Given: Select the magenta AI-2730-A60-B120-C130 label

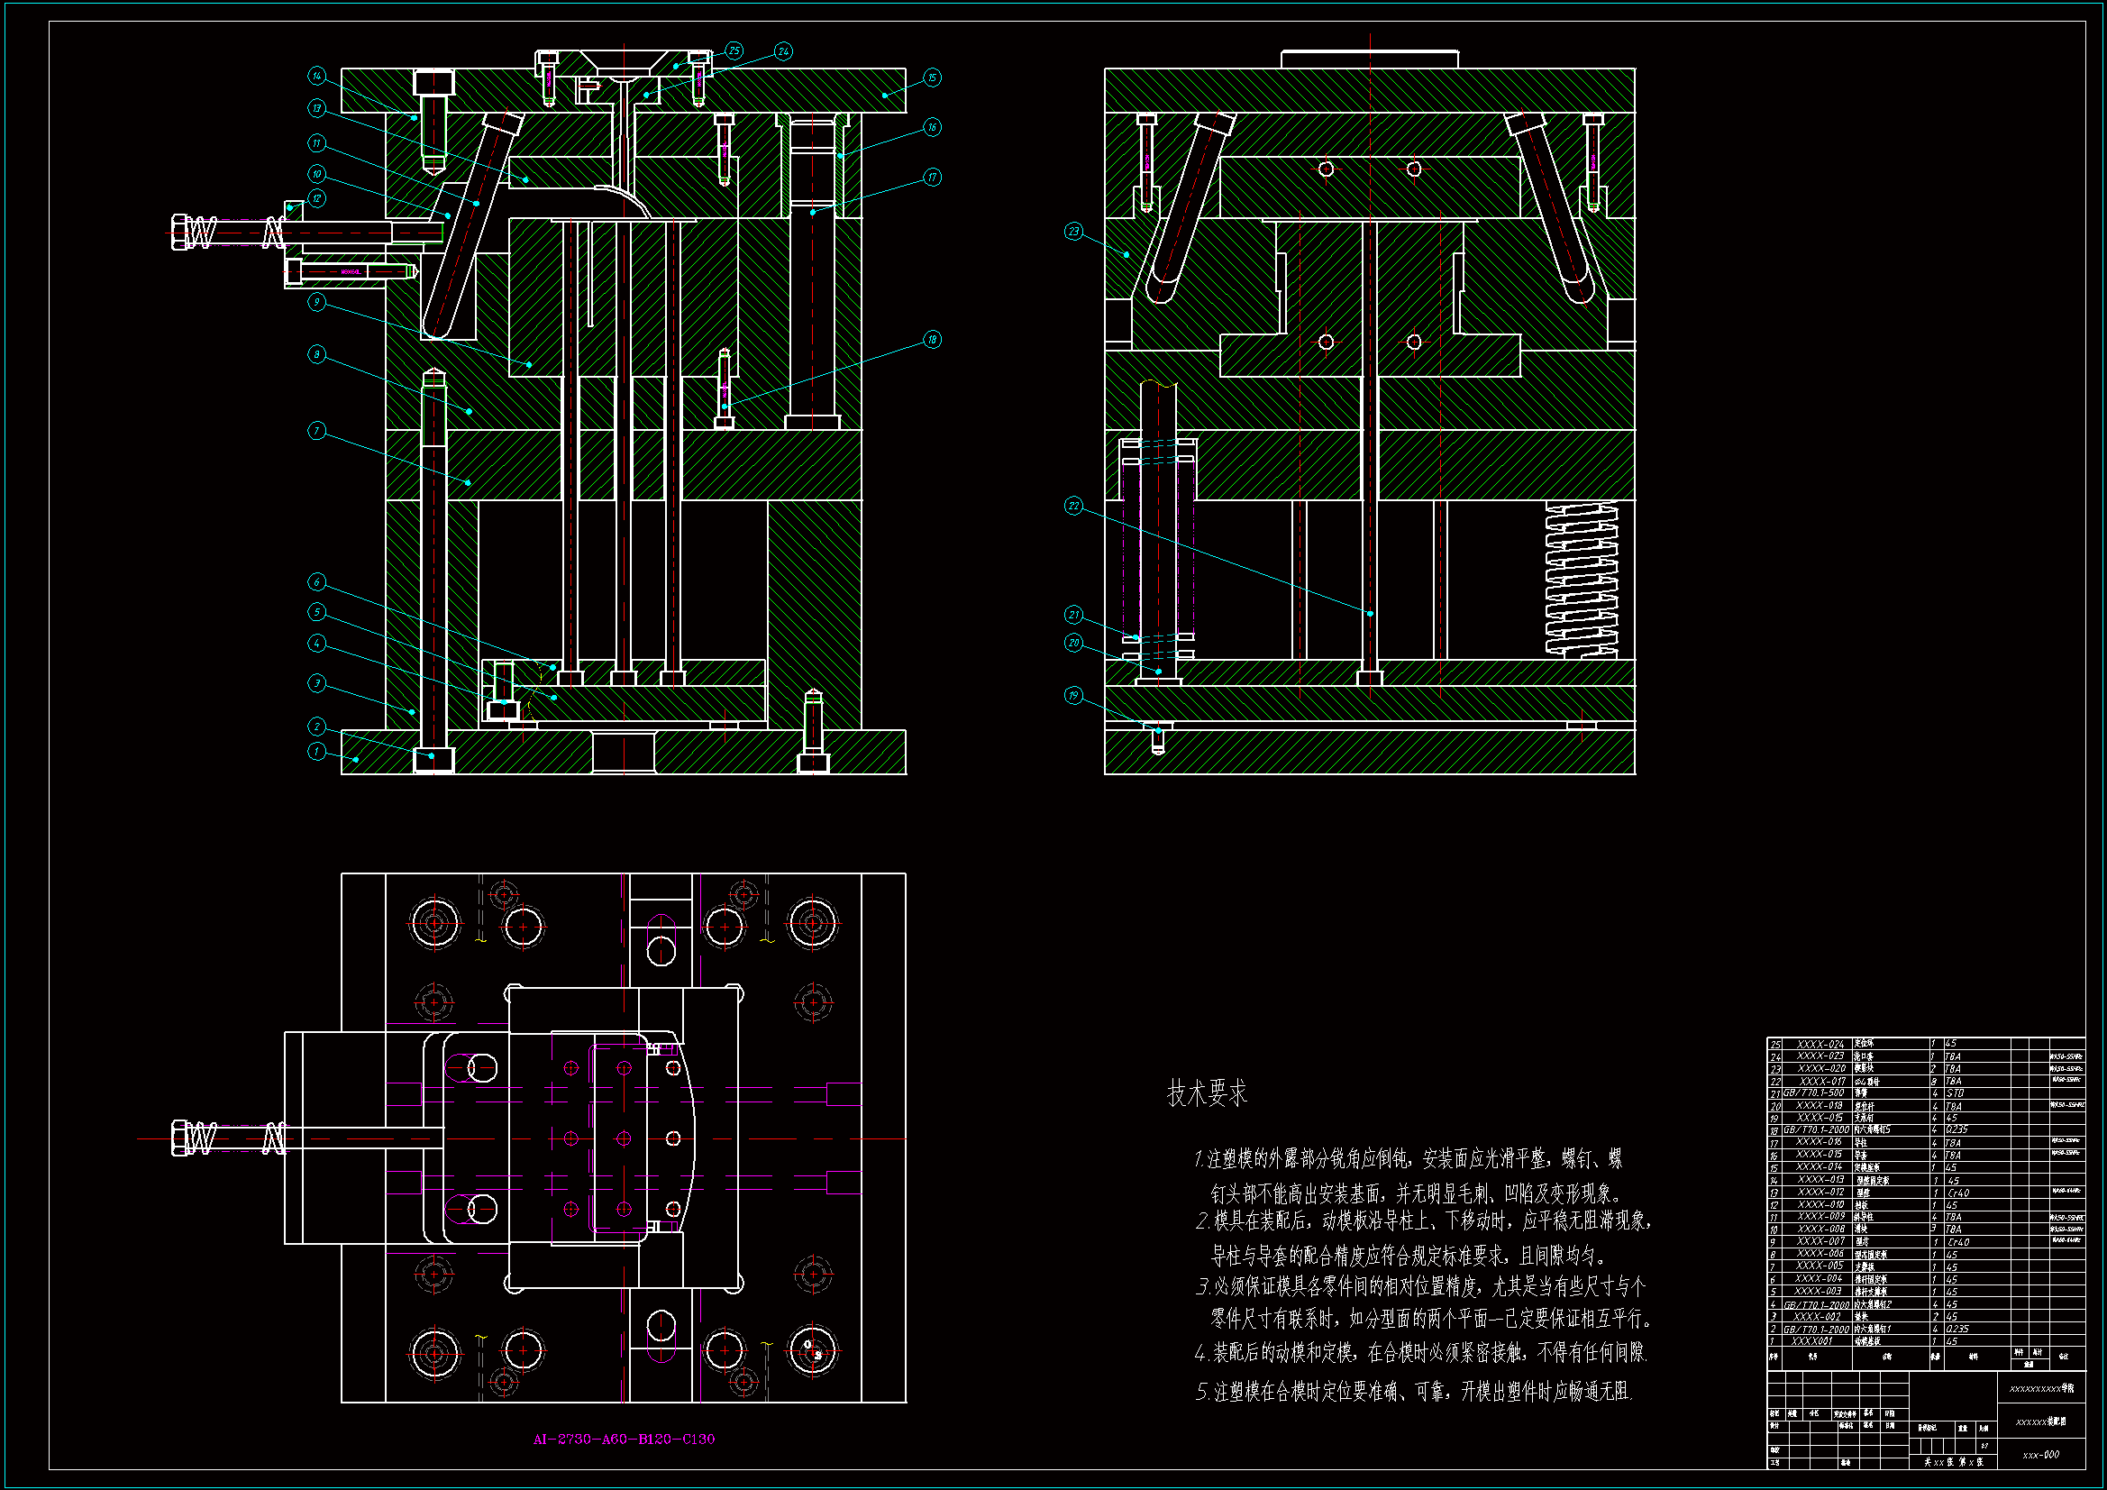Looking at the screenshot, I should click(624, 1439).
